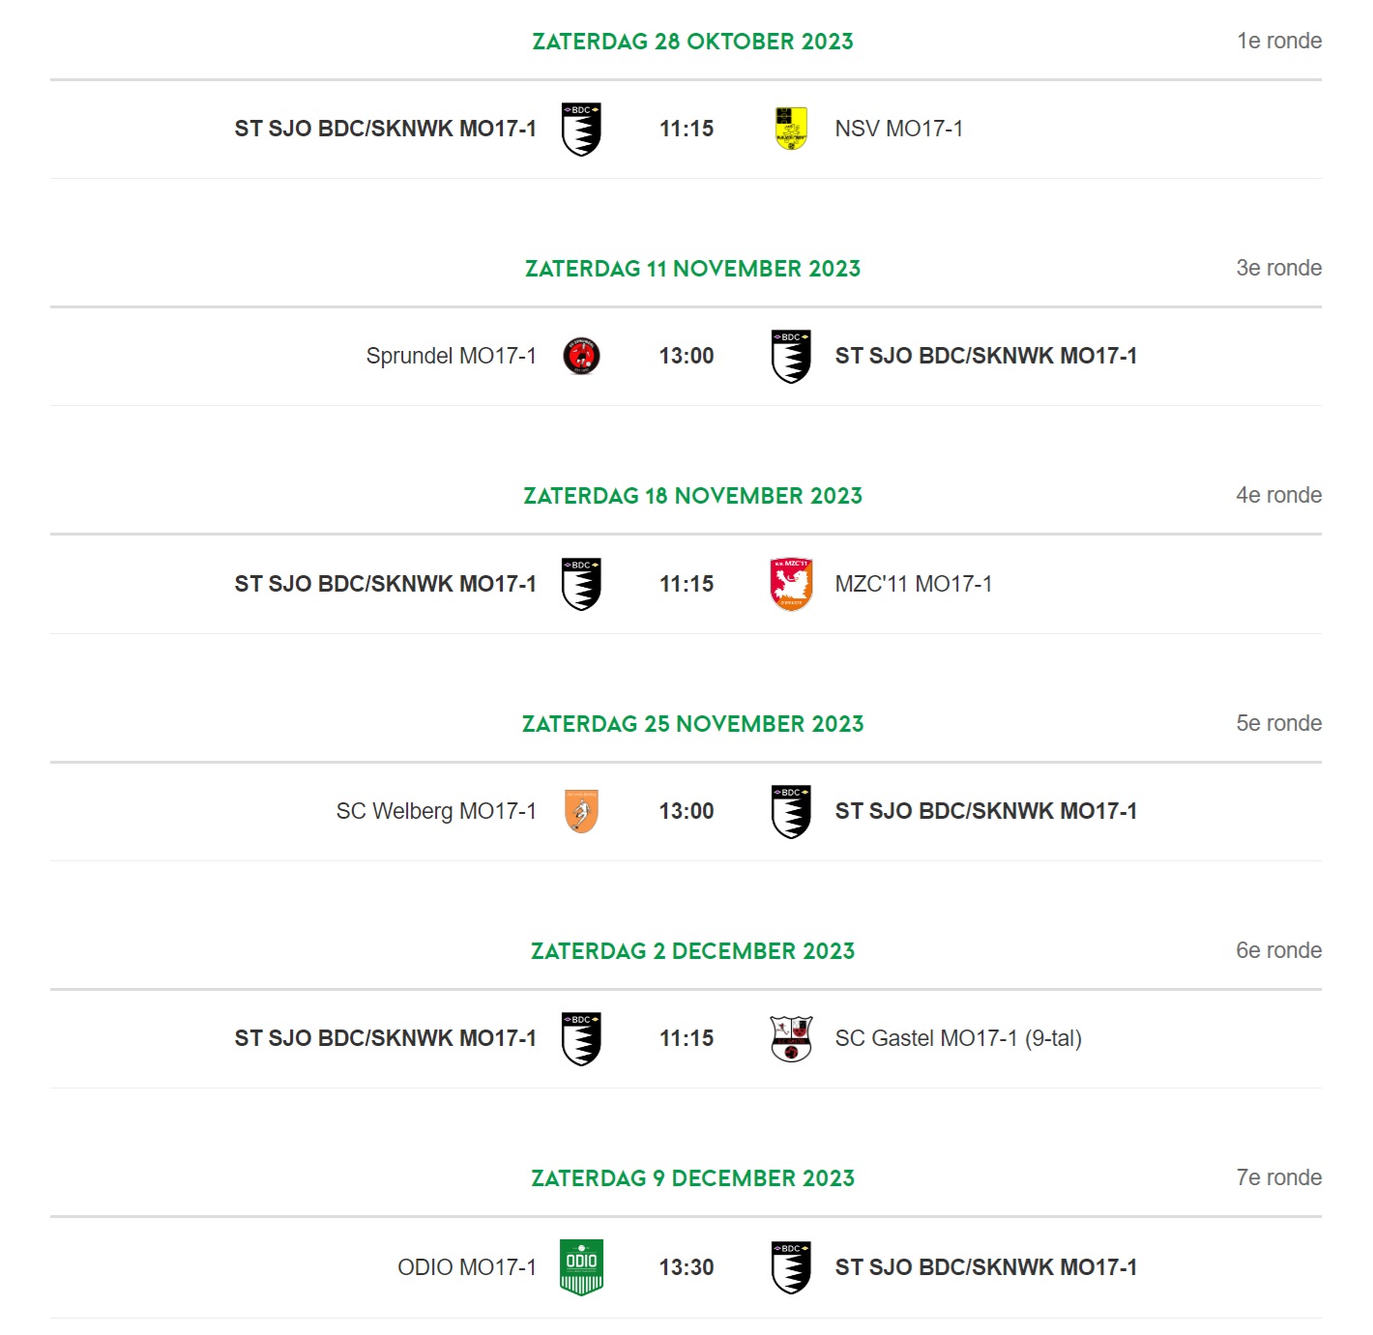Viewport: 1373px width, 1335px height.
Task: Open MZC'11 MO17-1 team page
Action: [x=913, y=584]
